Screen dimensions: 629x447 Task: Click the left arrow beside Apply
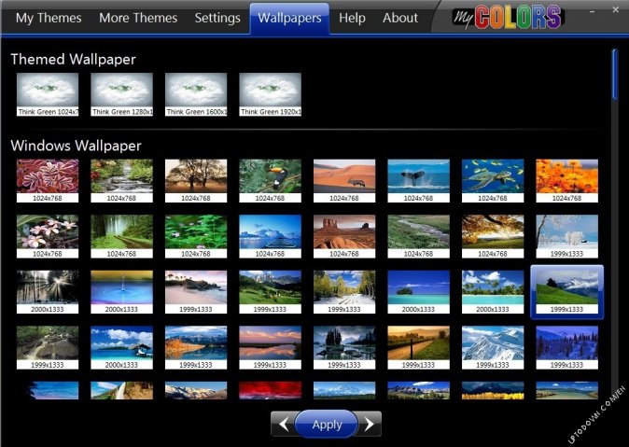click(284, 425)
